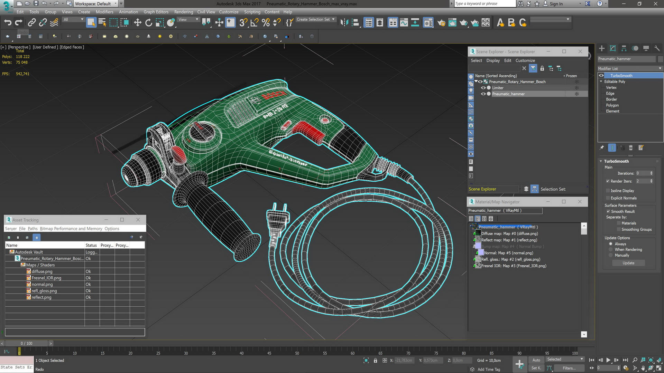Click Add Time Tag label
The width and height of the screenshot is (664, 373).
pyautogui.click(x=489, y=369)
